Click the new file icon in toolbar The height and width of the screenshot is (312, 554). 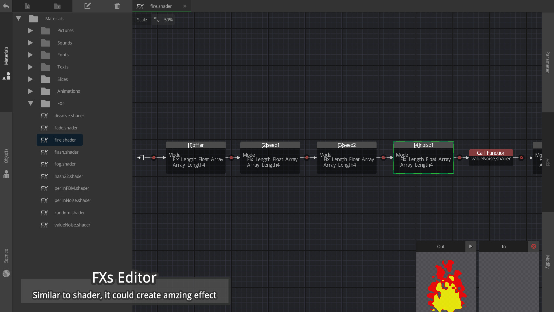28,6
